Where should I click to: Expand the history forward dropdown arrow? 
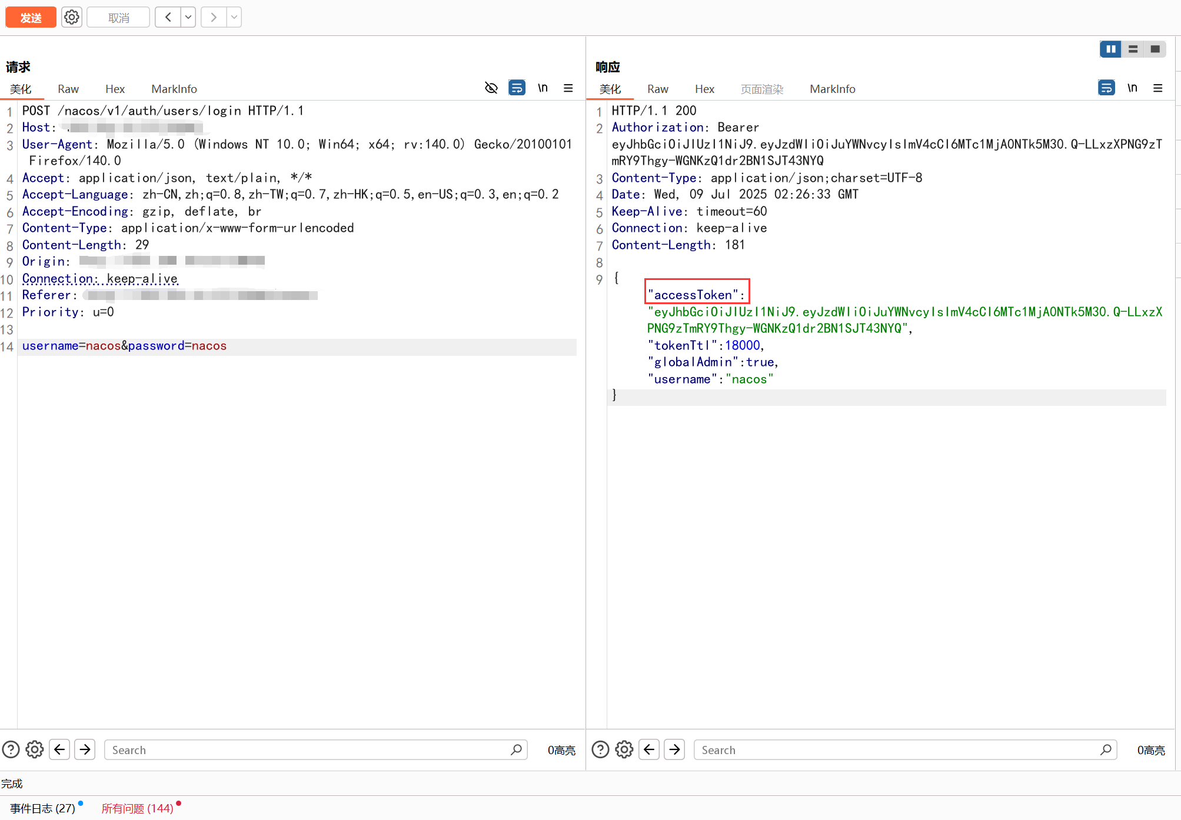tap(234, 18)
